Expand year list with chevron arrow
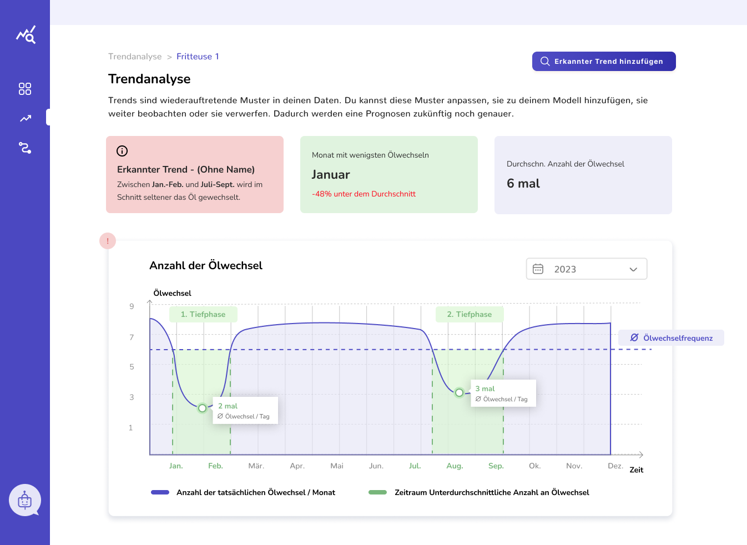747x545 pixels. point(633,269)
